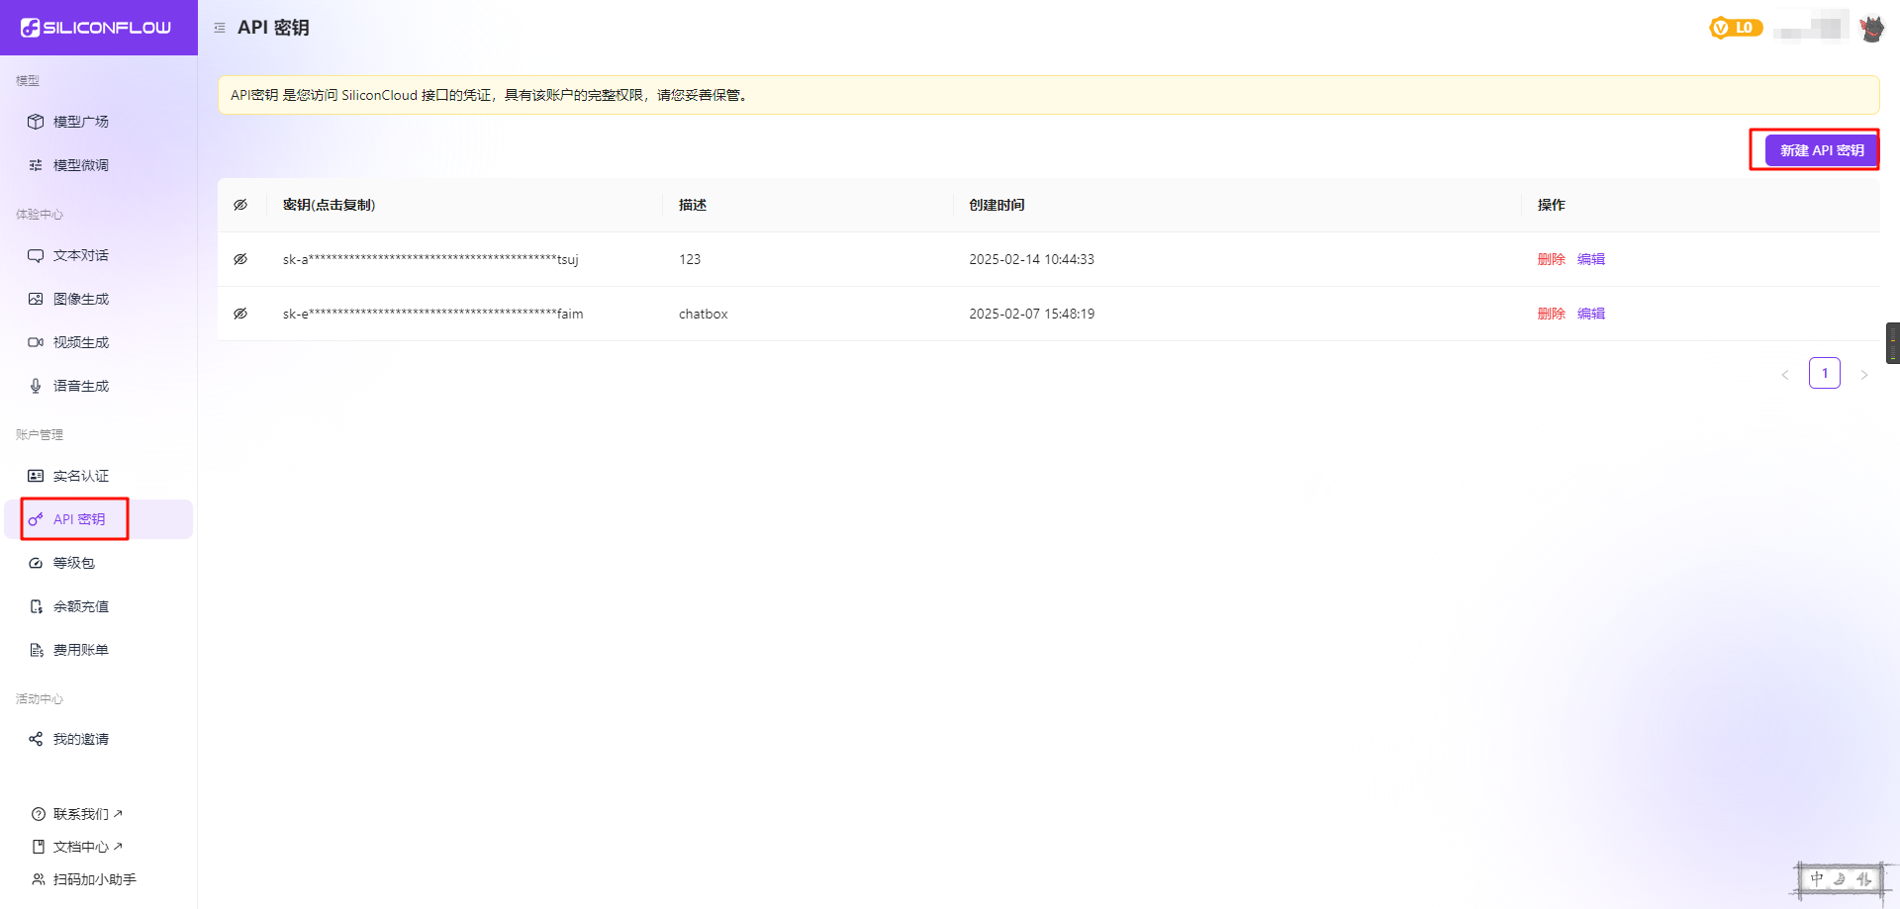Screen dimensions: 1900x909
Task: Collapse sidebar with the menu fold icon
Action: [220, 28]
